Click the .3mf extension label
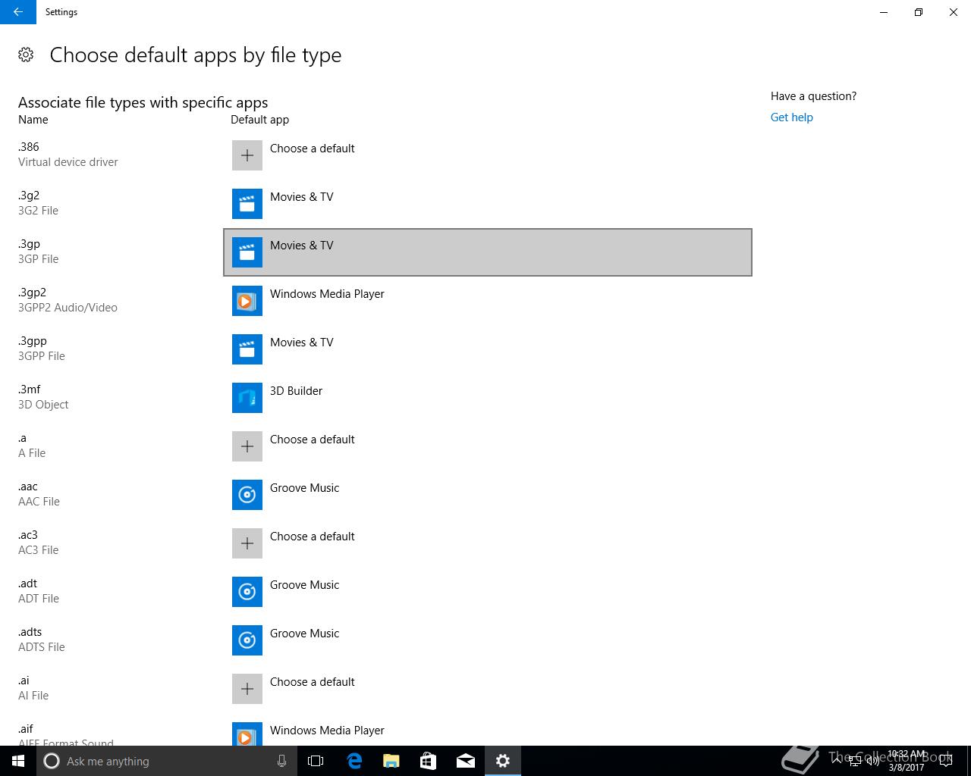This screenshot has height=776, width=971. [x=30, y=390]
